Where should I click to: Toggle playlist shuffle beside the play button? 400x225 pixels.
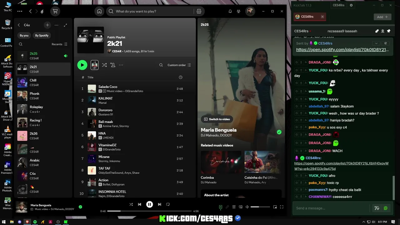point(104,65)
